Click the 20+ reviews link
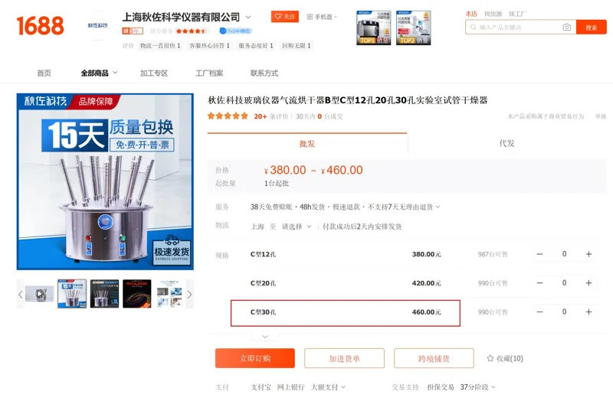The width and height of the screenshot is (613, 411). tap(271, 116)
